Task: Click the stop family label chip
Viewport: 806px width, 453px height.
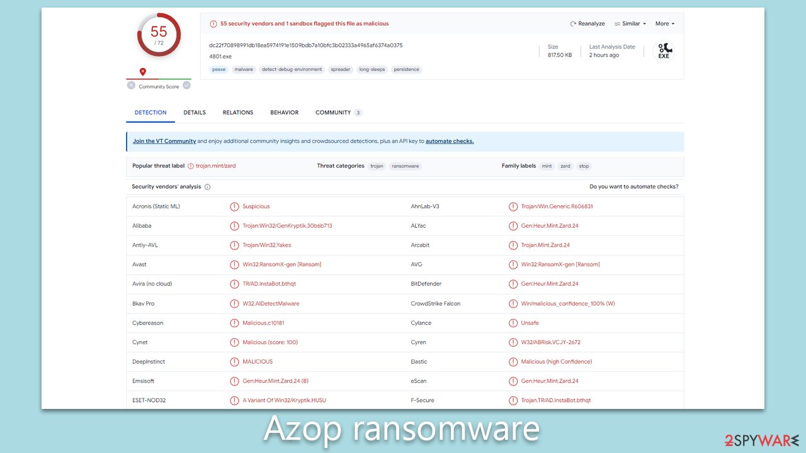Action: [584, 166]
